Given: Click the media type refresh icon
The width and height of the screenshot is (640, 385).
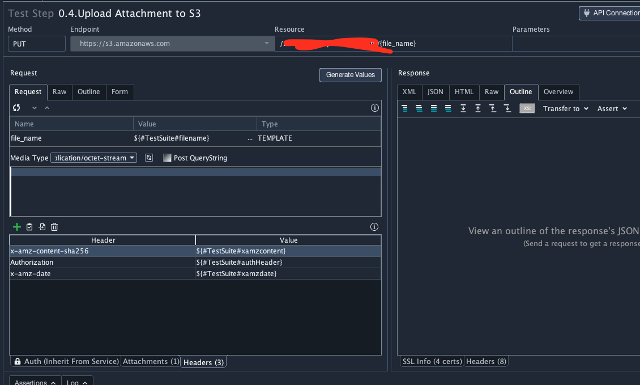Looking at the screenshot, I should click(x=149, y=158).
